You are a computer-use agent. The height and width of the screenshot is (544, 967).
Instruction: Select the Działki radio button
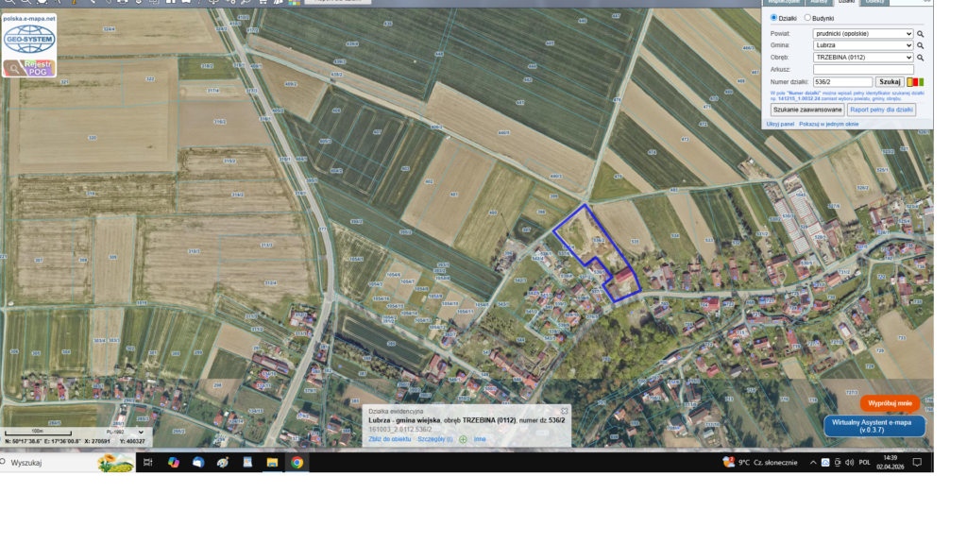[774, 18]
